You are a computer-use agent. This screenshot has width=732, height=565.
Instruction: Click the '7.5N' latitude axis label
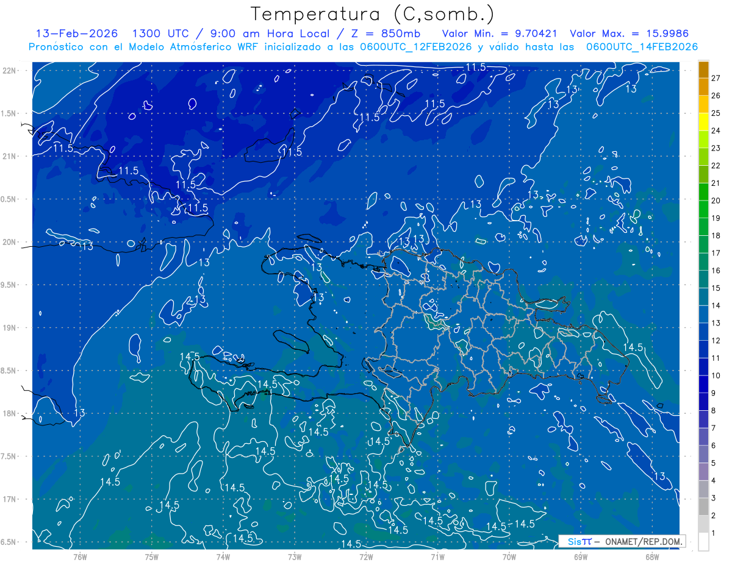tap(9, 457)
